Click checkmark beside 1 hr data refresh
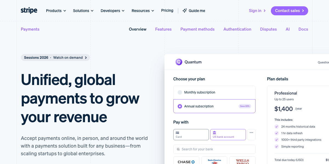This screenshot has height=164, width=329. pos(277,133)
